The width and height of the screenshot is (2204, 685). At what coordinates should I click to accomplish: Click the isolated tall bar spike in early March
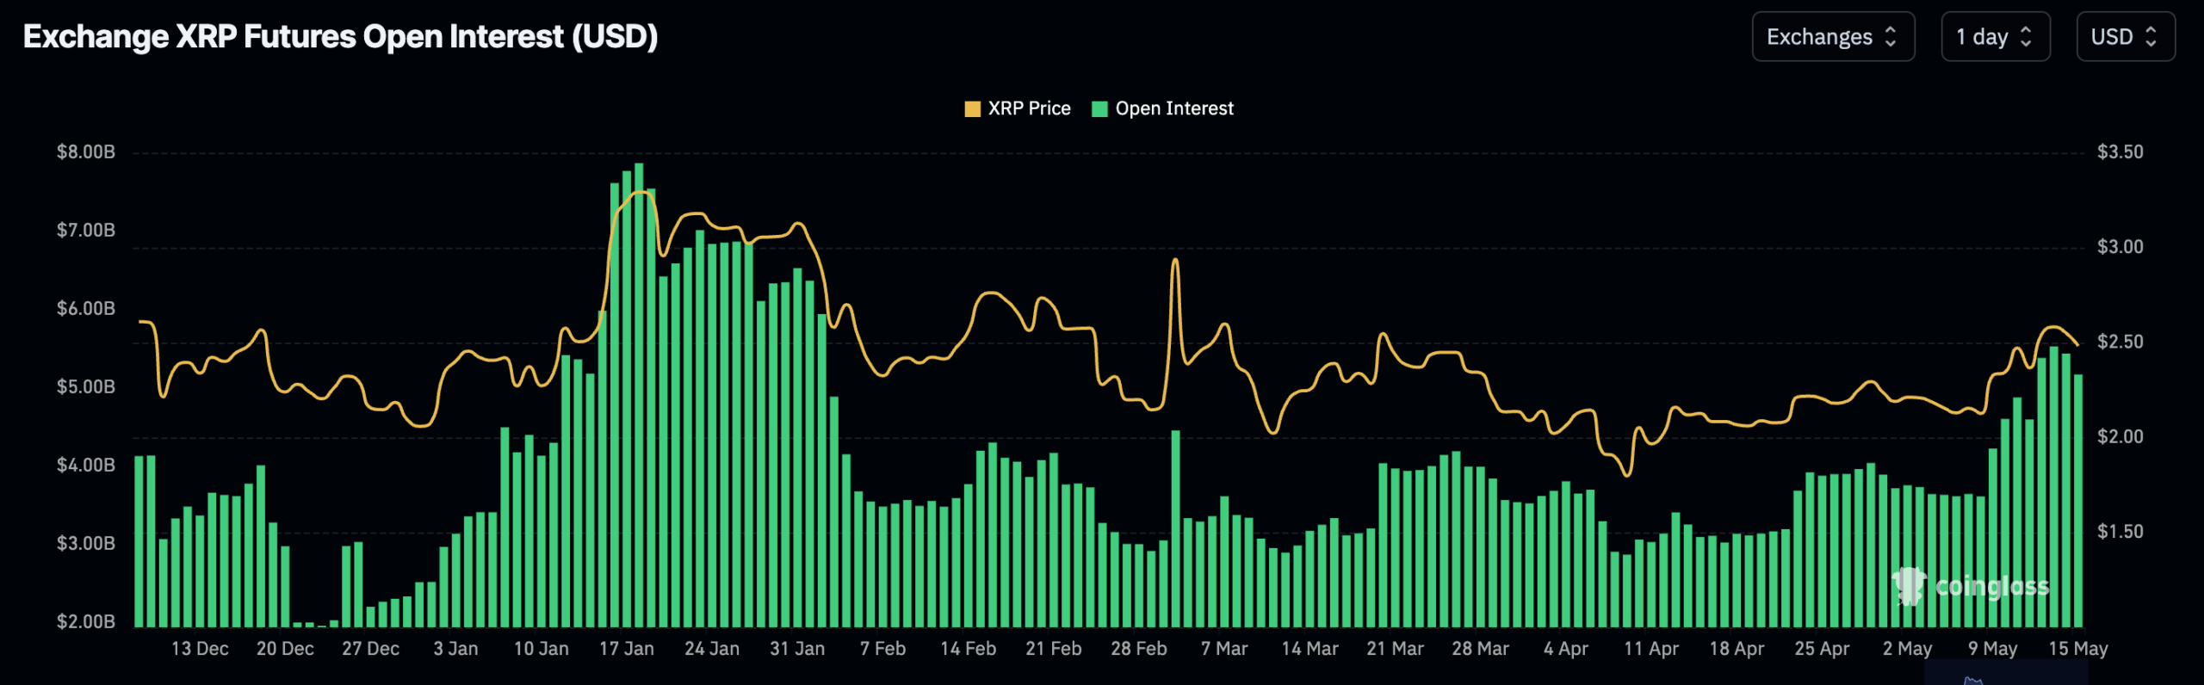[1175, 528]
